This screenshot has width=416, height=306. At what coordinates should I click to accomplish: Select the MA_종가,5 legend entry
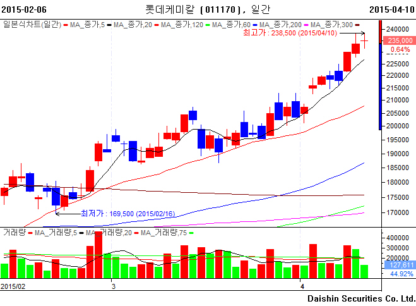(x=87, y=25)
